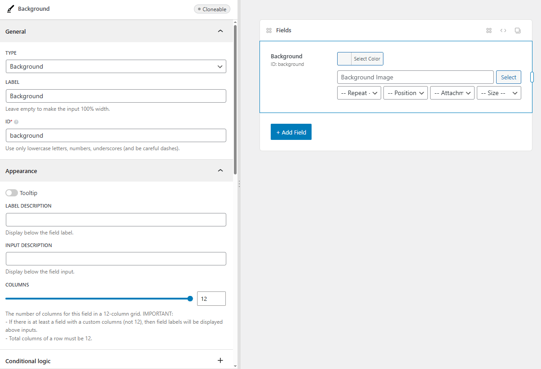The width and height of the screenshot is (541, 369).
Task: Click the duplicate icon in the Fields panel toolbar
Action: click(x=518, y=30)
